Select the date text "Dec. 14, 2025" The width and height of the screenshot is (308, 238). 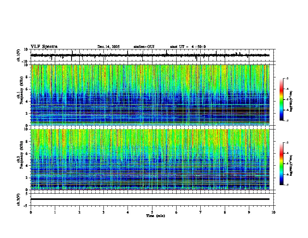[x=108, y=47]
